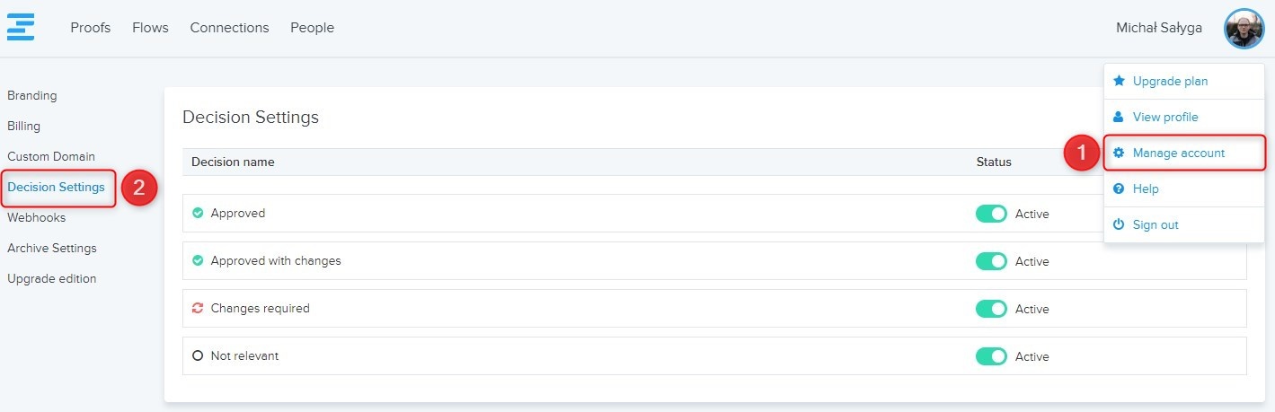Select Webhooks in the sidebar
Image resolution: width=1275 pixels, height=412 pixels.
37,218
